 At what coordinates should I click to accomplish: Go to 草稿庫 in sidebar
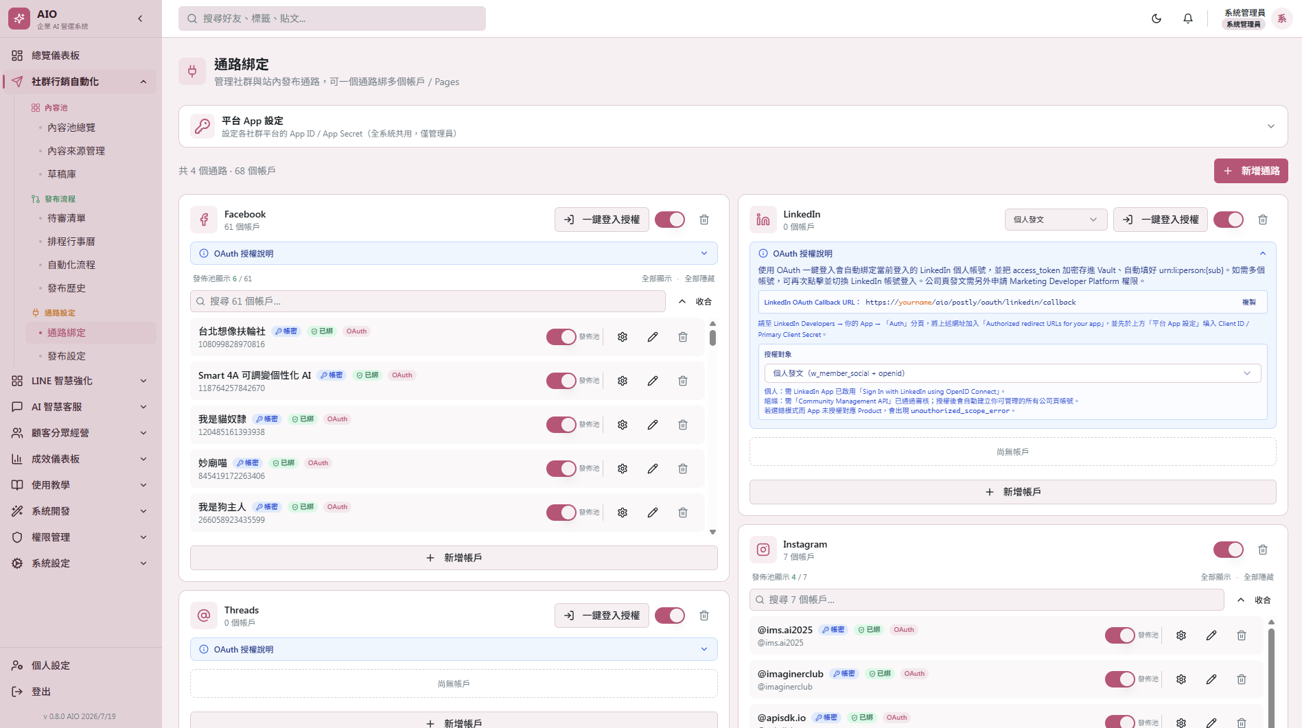[x=62, y=174]
